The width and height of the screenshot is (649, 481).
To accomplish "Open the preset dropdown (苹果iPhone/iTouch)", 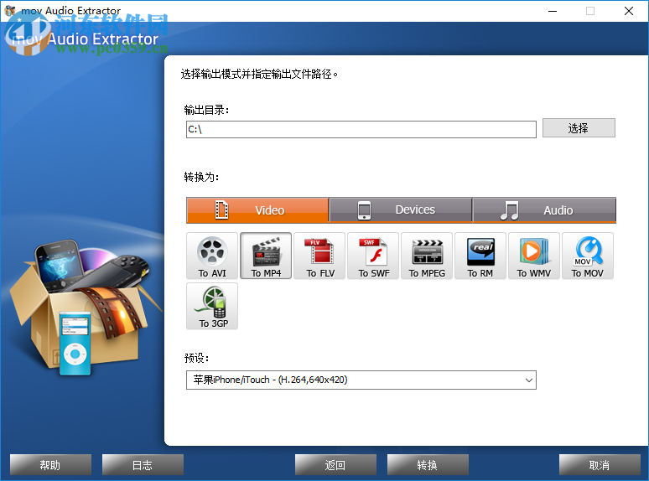I will click(361, 380).
